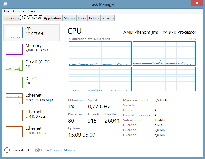The width and height of the screenshot is (205, 159).
Task: Switch to the Details tab
Action: (94, 18)
